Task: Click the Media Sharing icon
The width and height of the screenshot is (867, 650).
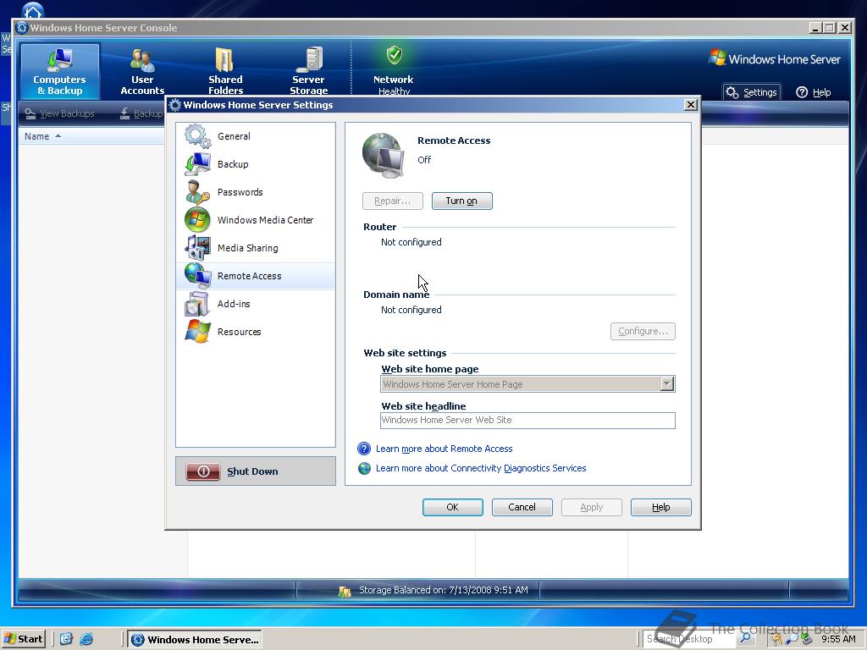Action: point(197,248)
